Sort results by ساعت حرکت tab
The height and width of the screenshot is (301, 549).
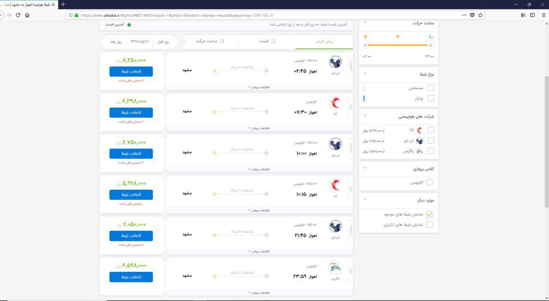(209, 41)
